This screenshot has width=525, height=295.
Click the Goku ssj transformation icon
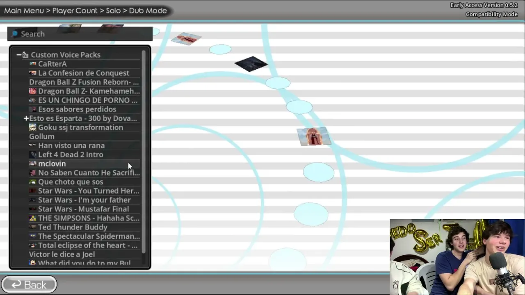[x=33, y=127]
